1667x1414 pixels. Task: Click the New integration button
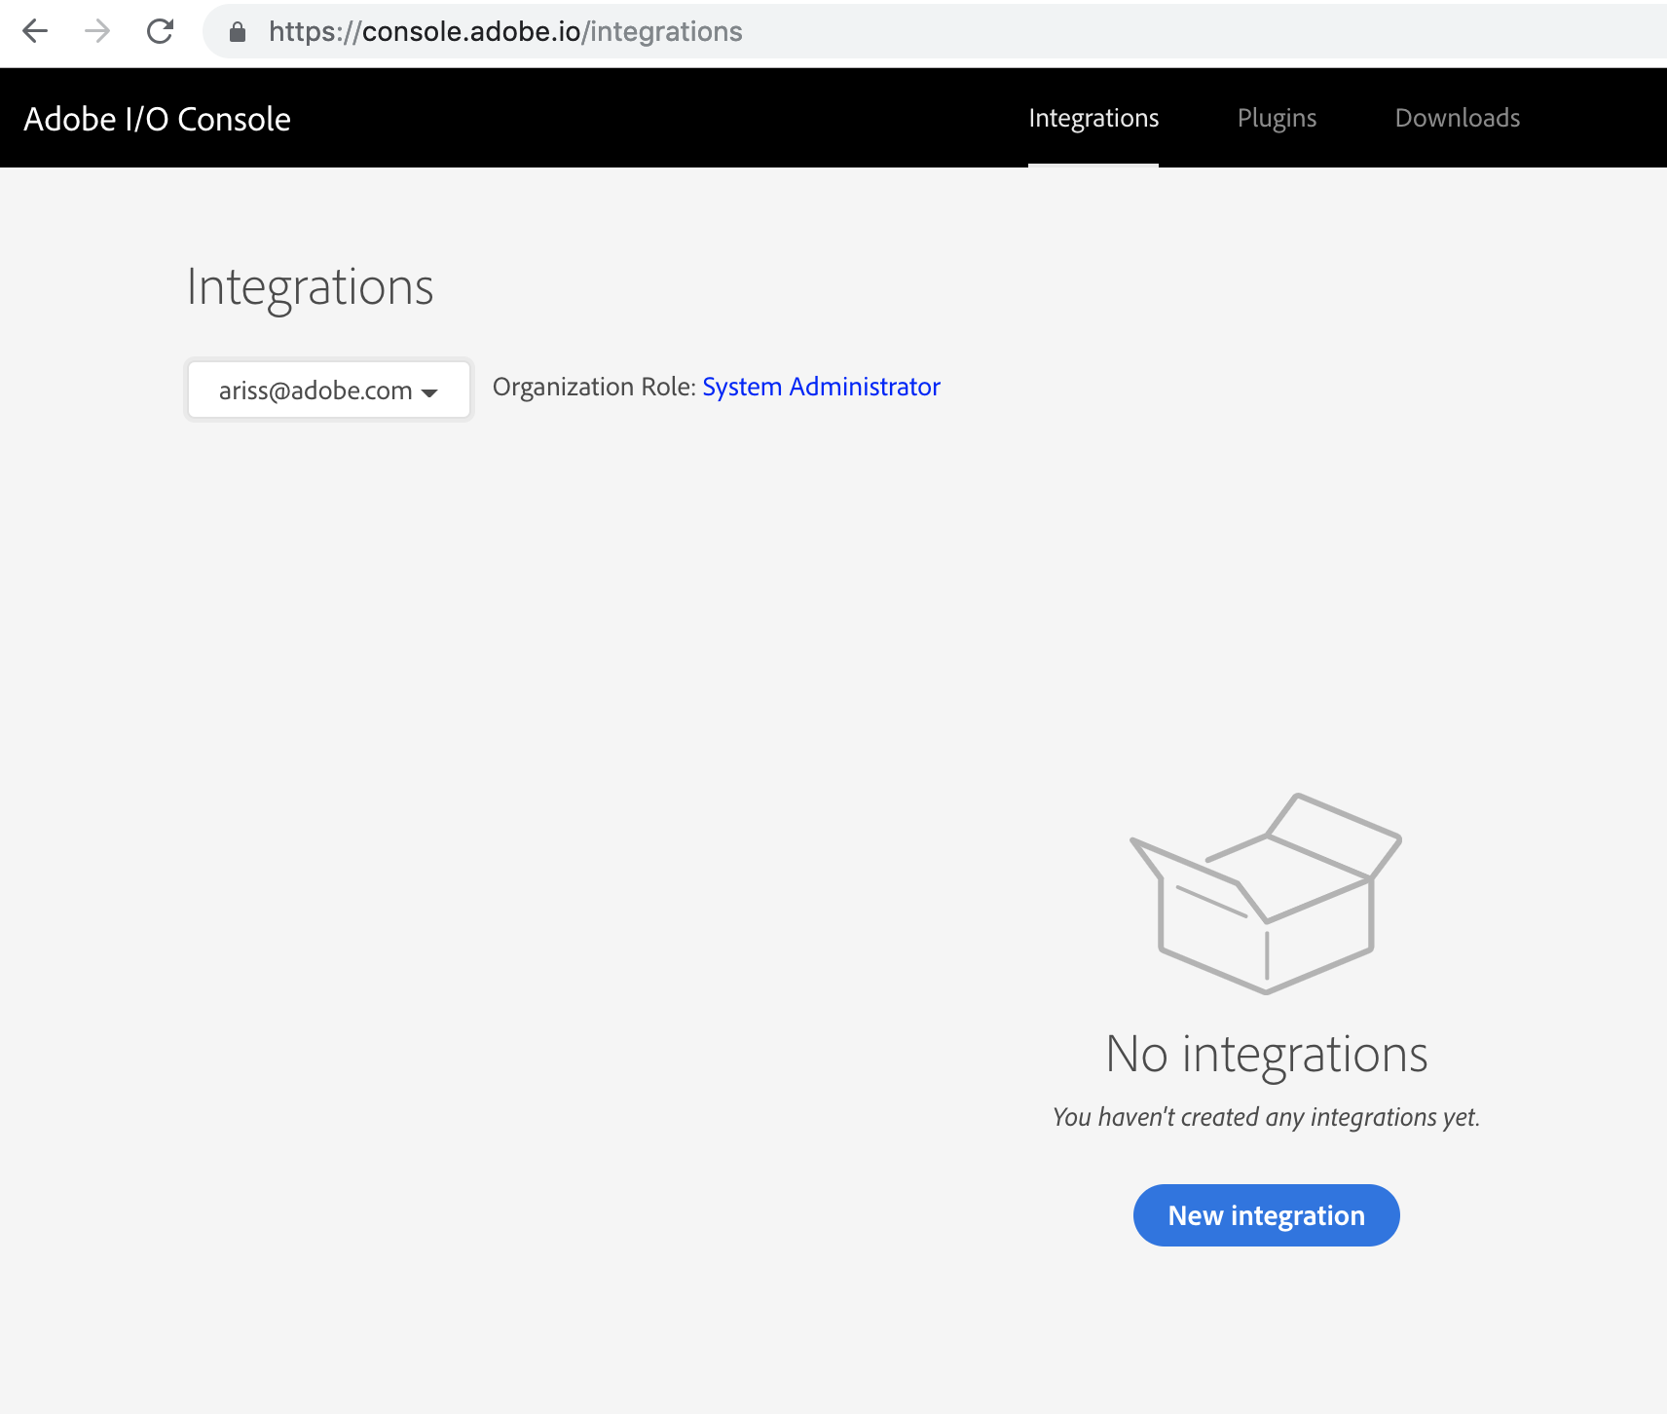pos(1265,1214)
